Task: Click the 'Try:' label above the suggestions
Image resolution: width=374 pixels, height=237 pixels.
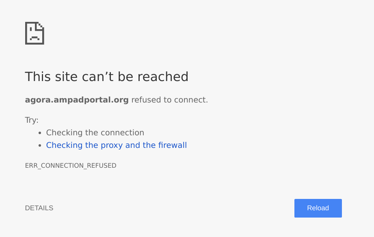Action: 31,120
